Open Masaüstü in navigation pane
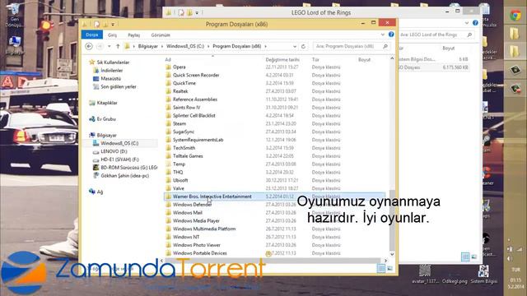Screen dimensions: 527x296 [110, 79]
